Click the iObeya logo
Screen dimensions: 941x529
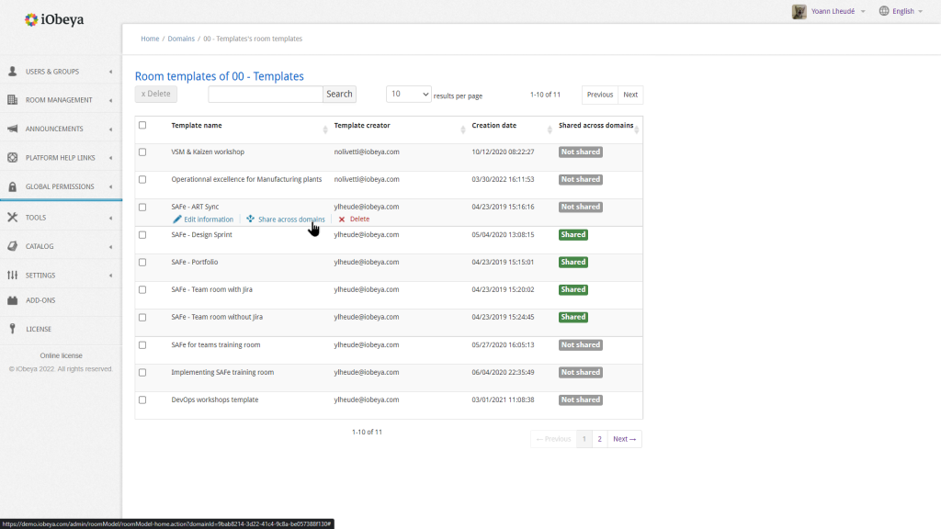tap(54, 20)
